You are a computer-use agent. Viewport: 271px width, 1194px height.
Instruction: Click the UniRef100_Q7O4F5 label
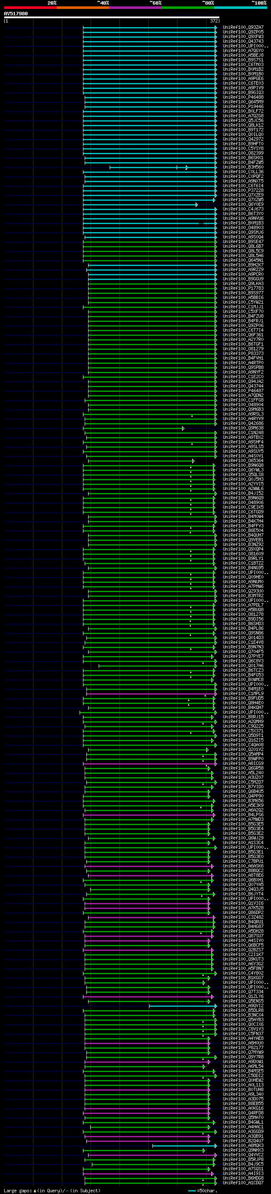pos(243,652)
